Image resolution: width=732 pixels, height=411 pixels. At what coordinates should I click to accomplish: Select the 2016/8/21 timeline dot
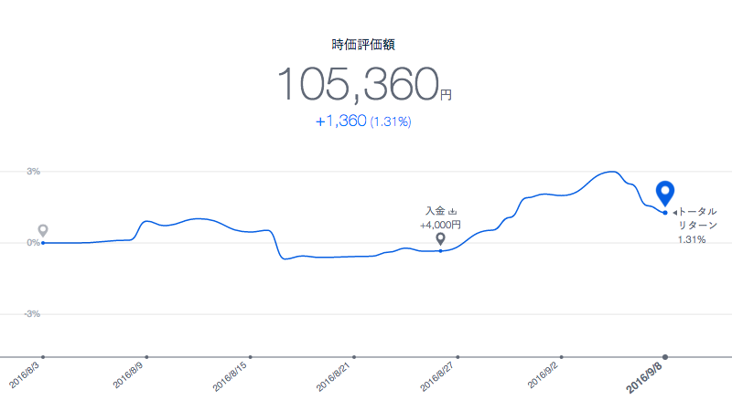pyautogui.click(x=354, y=357)
